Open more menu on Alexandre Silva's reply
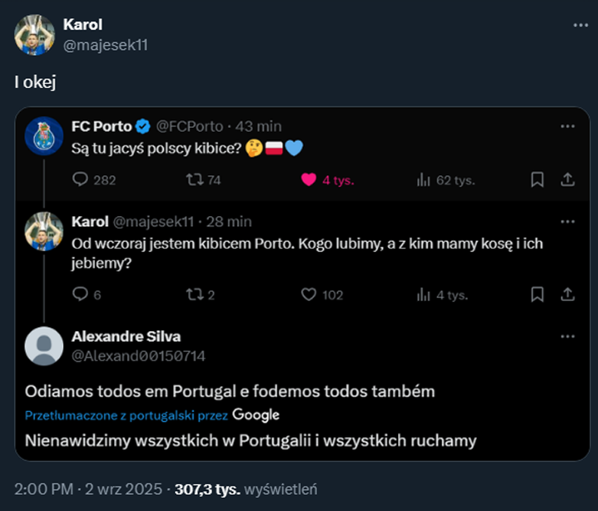 pos(567,336)
